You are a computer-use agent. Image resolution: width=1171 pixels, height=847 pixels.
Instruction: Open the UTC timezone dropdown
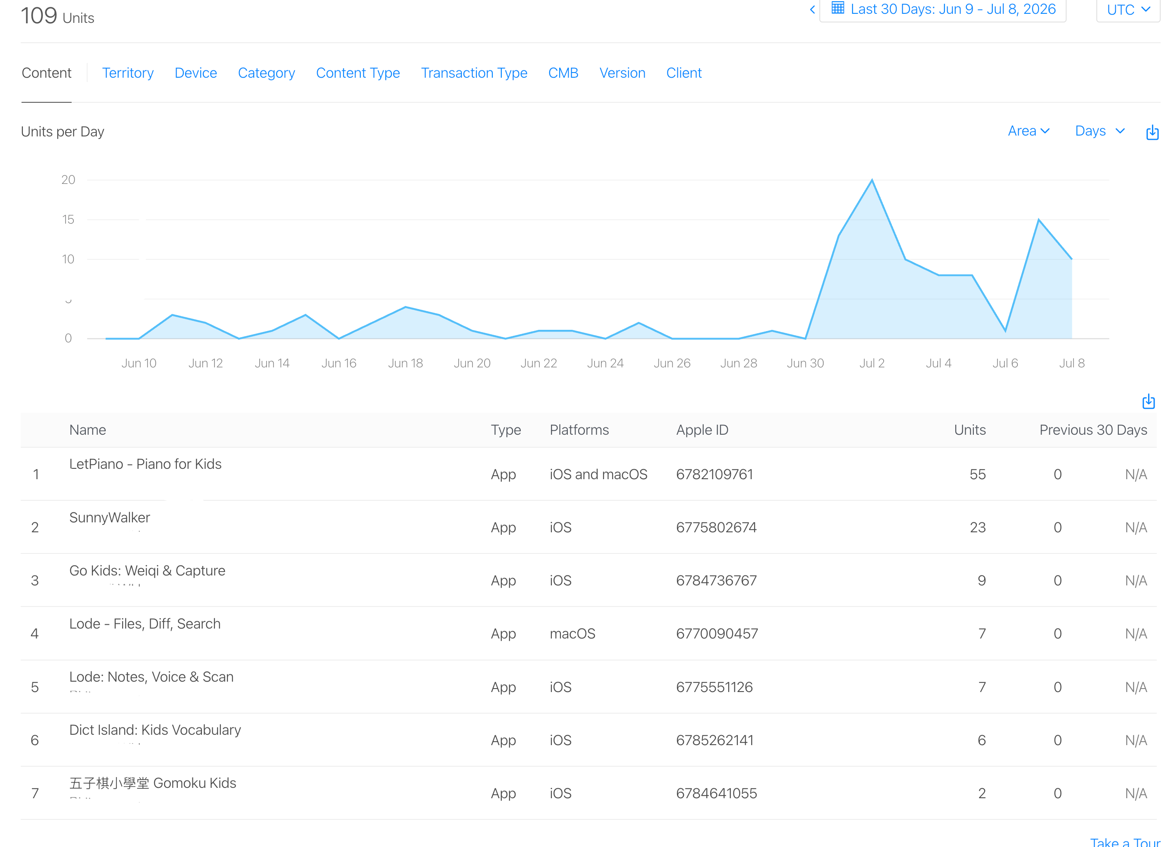click(1128, 10)
